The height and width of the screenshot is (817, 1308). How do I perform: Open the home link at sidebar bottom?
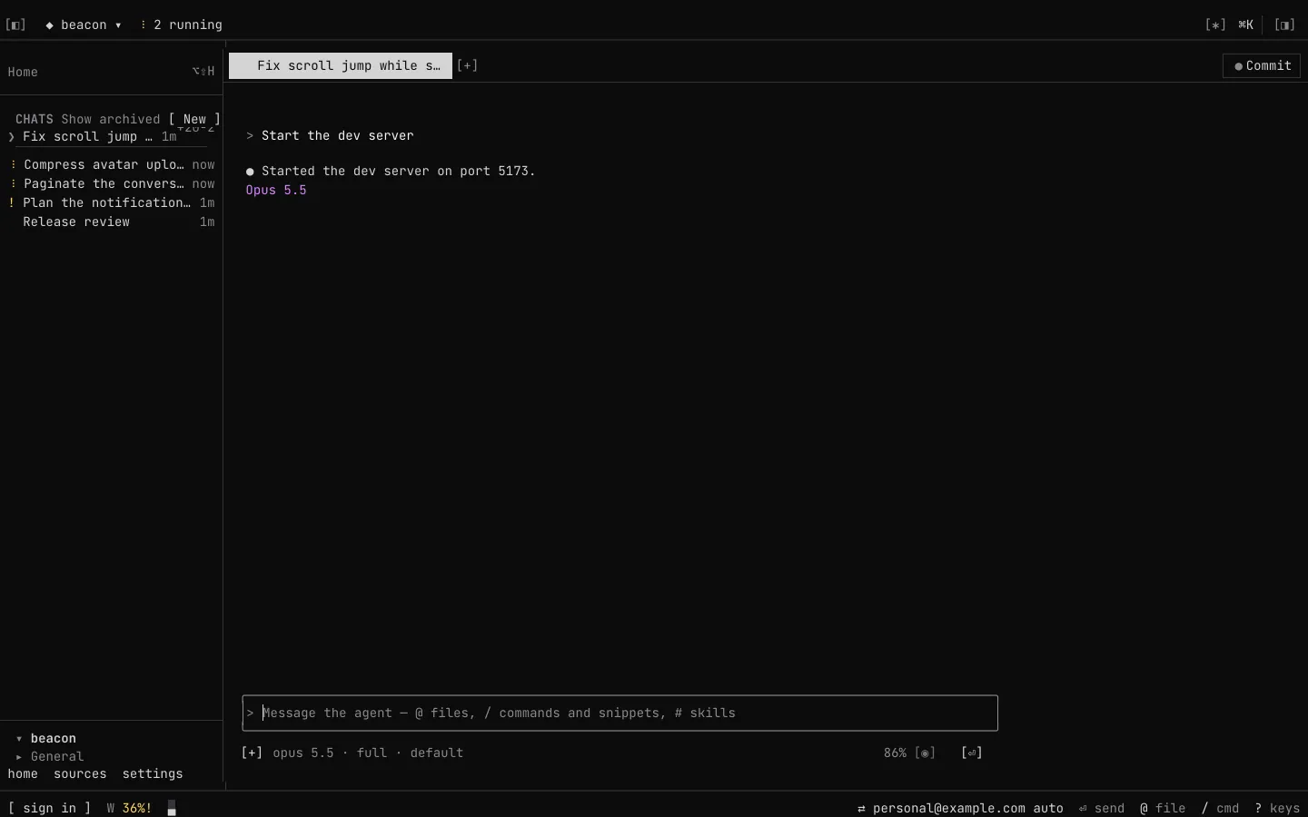click(23, 773)
